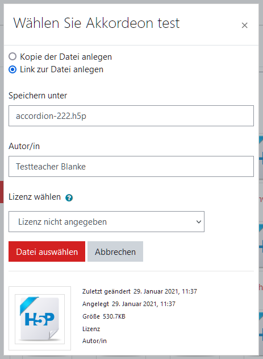Click the Angelegt date entry

pyautogui.click(x=129, y=304)
